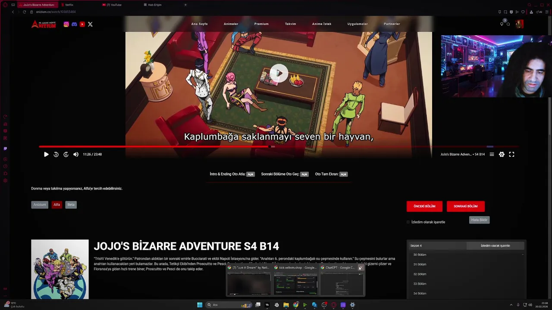The height and width of the screenshot is (310, 552).
Task: Click the JoJo's Bizarre Adventure poster thumbnail
Action: (x=60, y=269)
